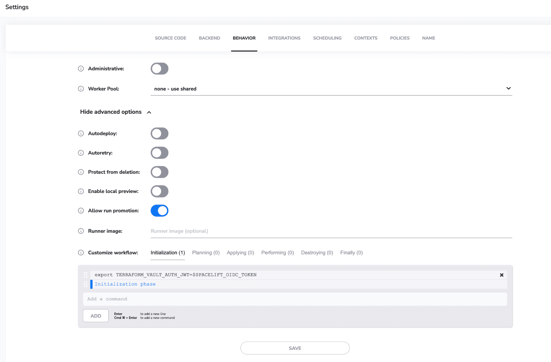Click info icon beside Runner image

point(81,231)
